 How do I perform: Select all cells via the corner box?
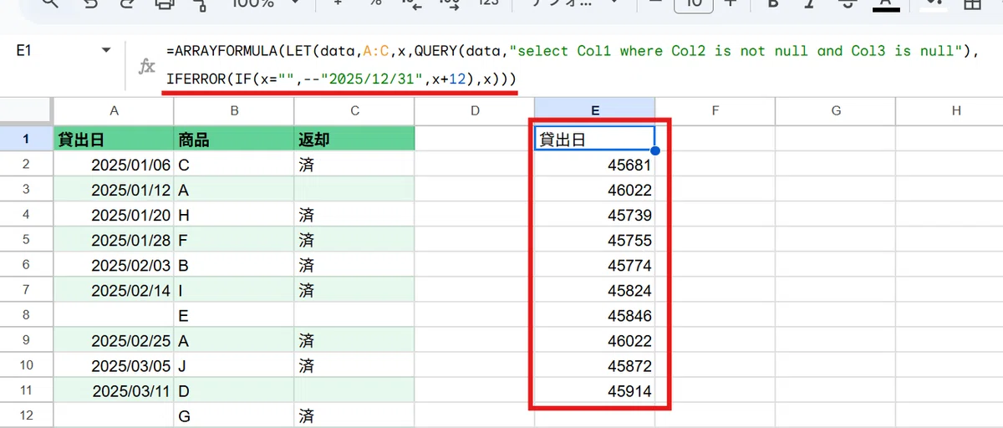[26, 110]
